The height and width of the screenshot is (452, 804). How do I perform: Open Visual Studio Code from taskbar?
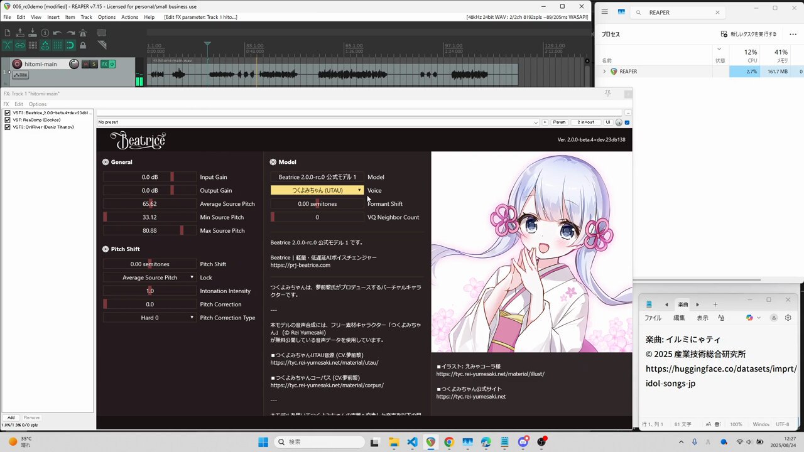tap(412, 442)
